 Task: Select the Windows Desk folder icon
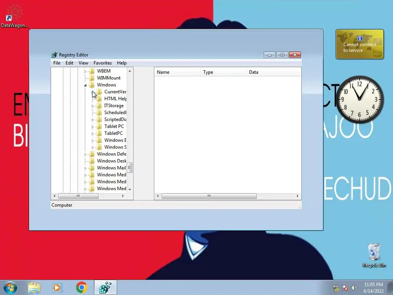click(x=92, y=161)
